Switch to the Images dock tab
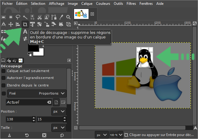The image size is (198, 139). click(20, 61)
